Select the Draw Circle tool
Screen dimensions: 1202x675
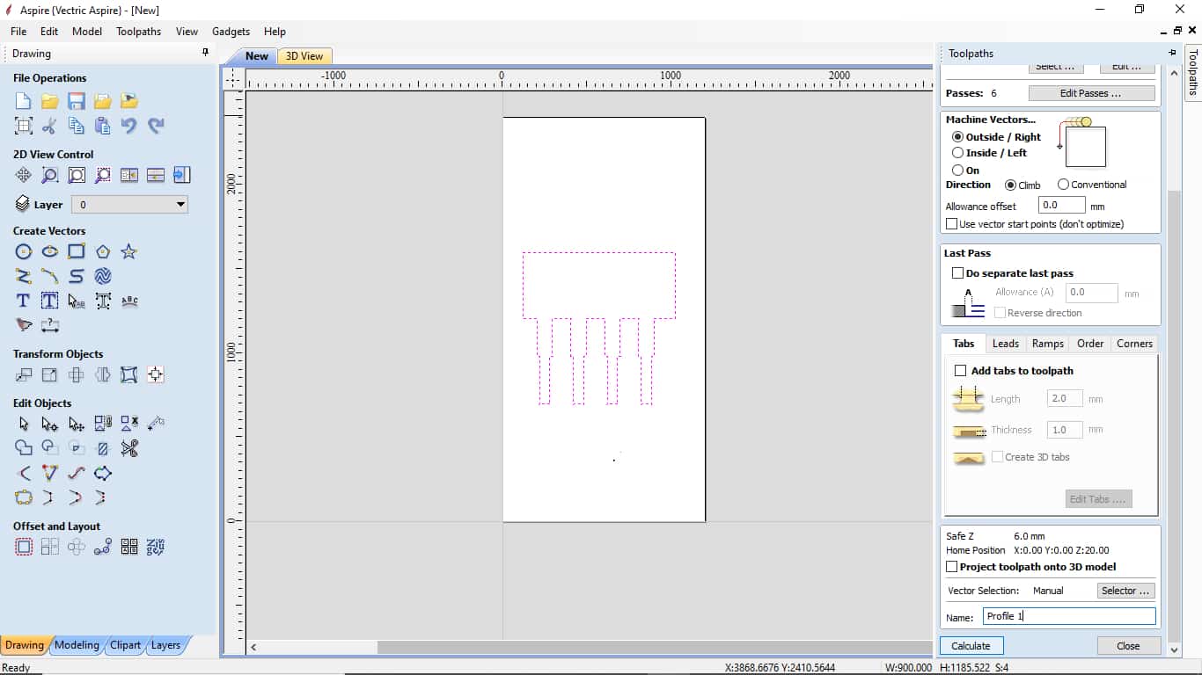(24, 252)
